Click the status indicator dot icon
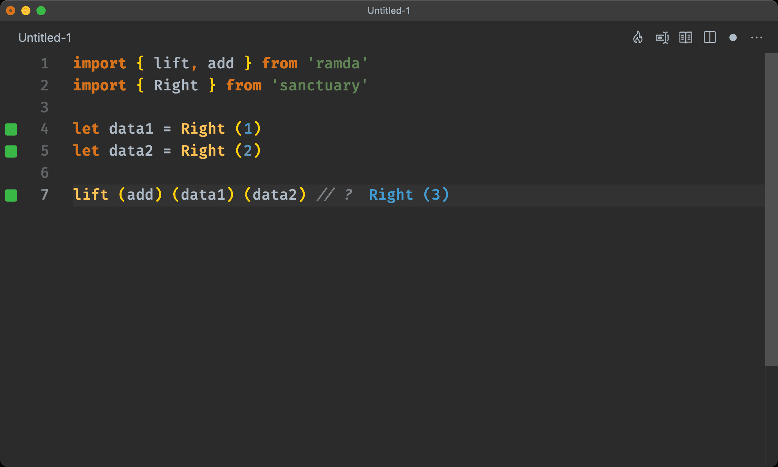This screenshot has height=467, width=778. 734,38
